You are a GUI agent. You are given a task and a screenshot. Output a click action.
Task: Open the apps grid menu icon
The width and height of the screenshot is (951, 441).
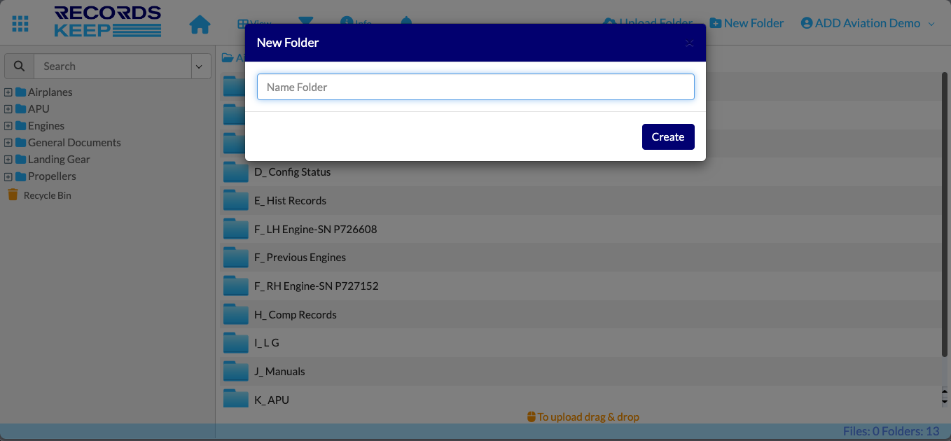20,24
